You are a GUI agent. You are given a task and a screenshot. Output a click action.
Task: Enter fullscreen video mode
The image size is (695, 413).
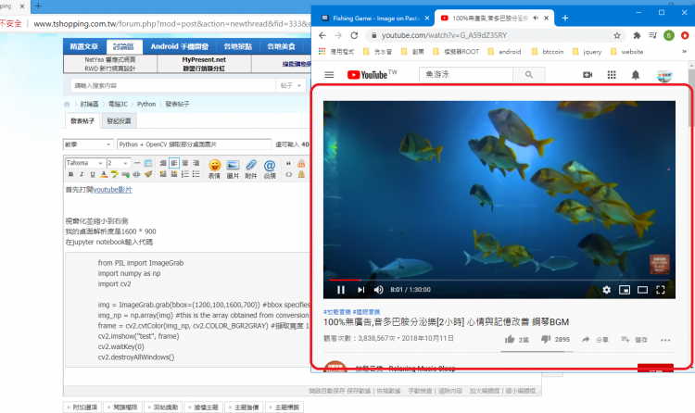click(661, 290)
